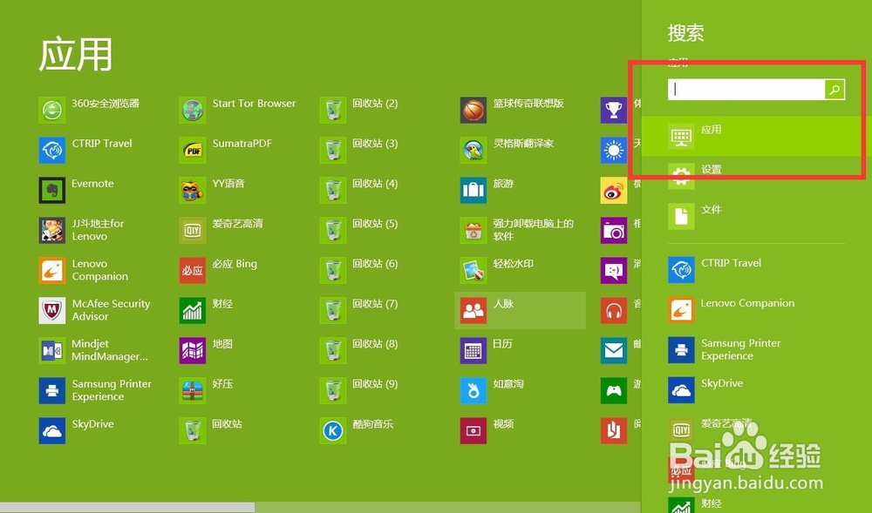The width and height of the screenshot is (872, 513).
Task: Launch CTRIP Travel in the apps grid
Action: pos(85,150)
